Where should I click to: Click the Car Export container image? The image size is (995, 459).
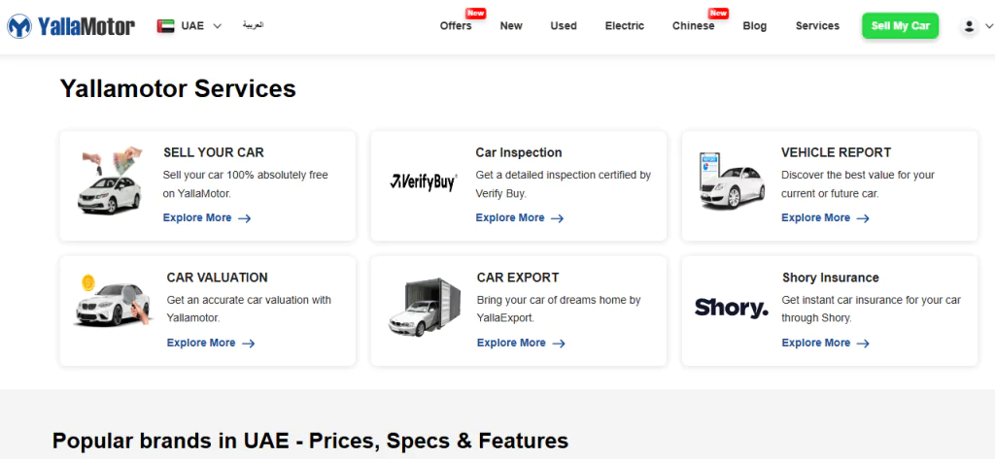point(425,308)
